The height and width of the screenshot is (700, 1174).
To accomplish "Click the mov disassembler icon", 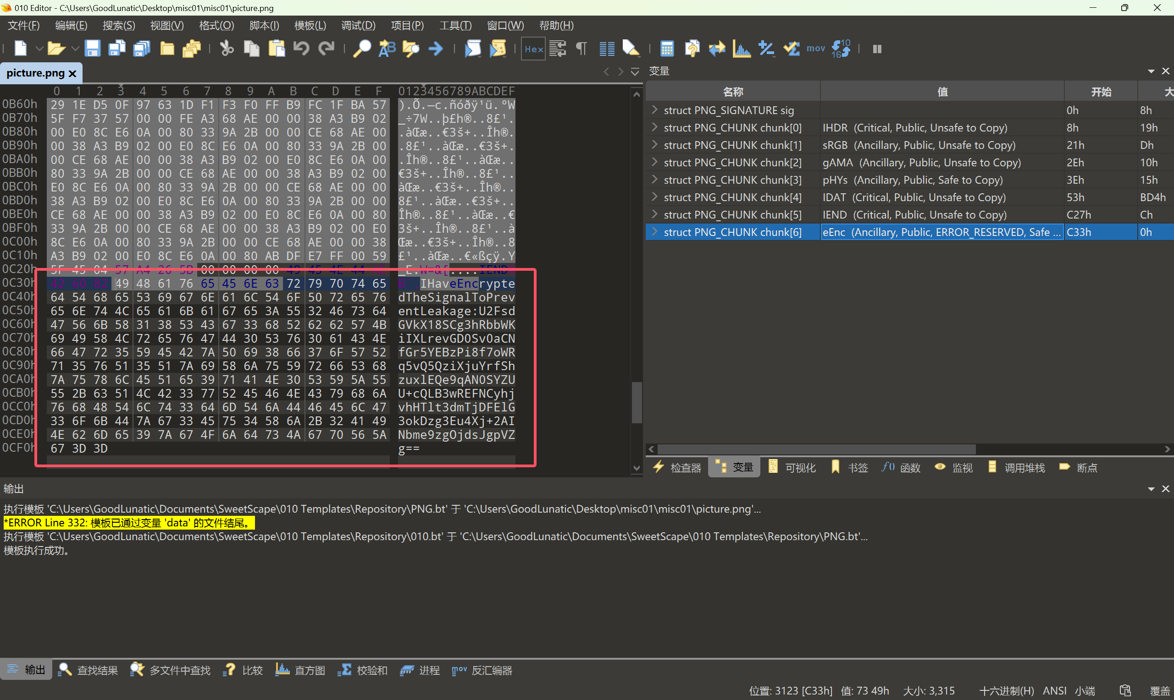I will [x=816, y=49].
